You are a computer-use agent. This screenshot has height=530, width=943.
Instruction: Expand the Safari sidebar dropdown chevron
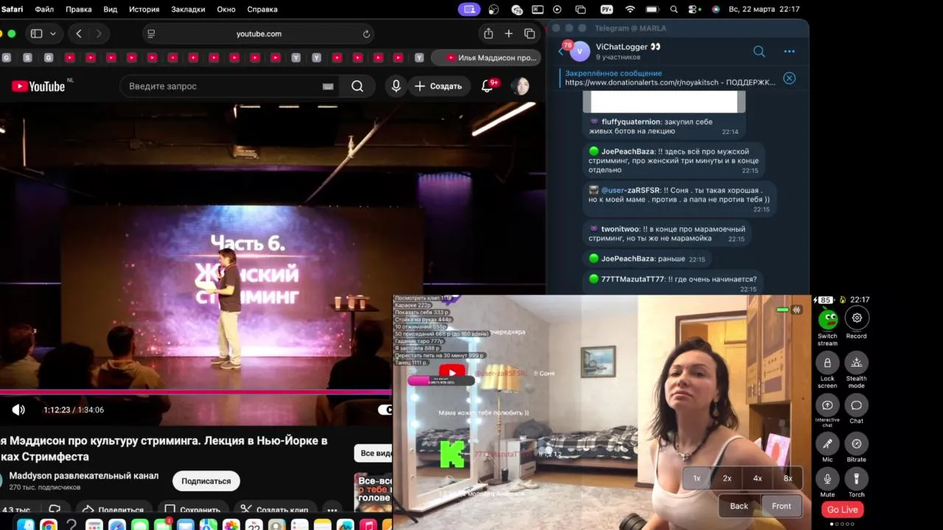(x=53, y=34)
